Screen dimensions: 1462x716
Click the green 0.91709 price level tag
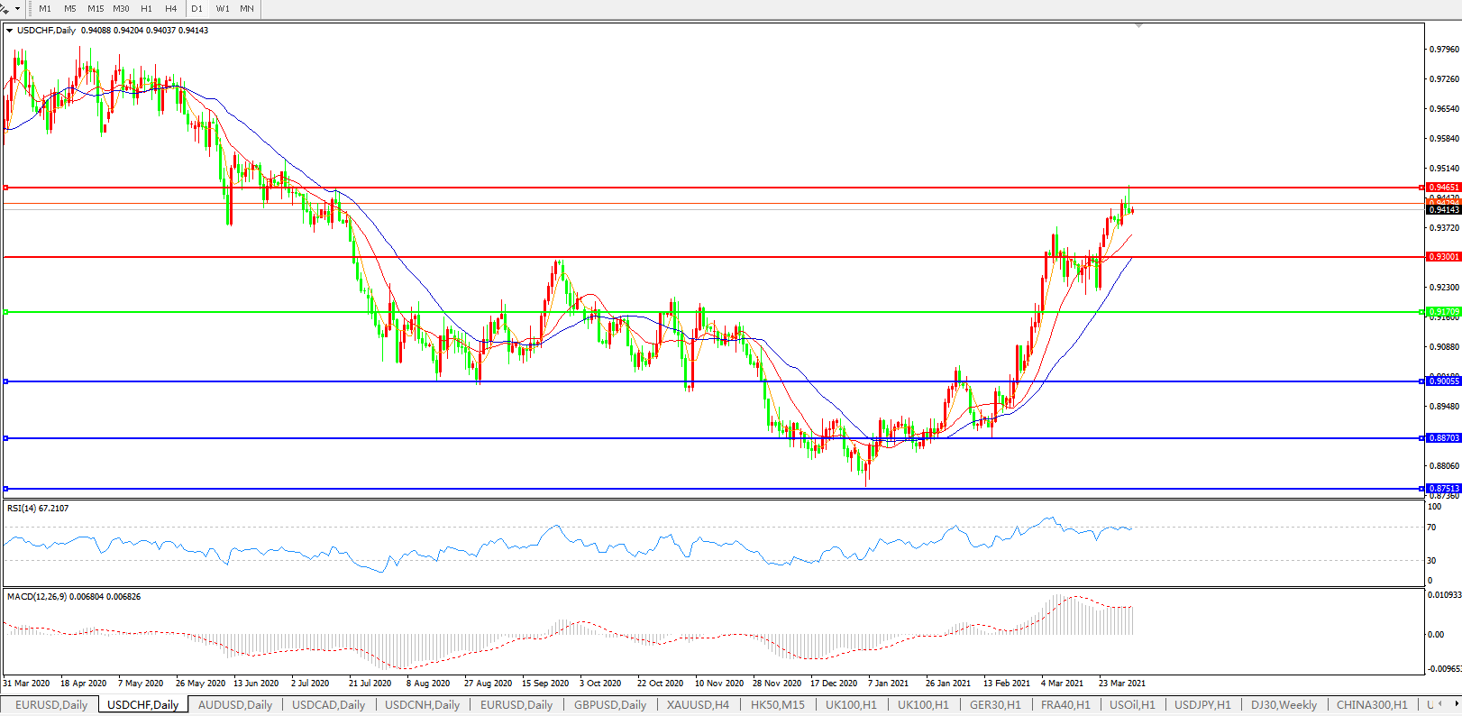click(1443, 312)
